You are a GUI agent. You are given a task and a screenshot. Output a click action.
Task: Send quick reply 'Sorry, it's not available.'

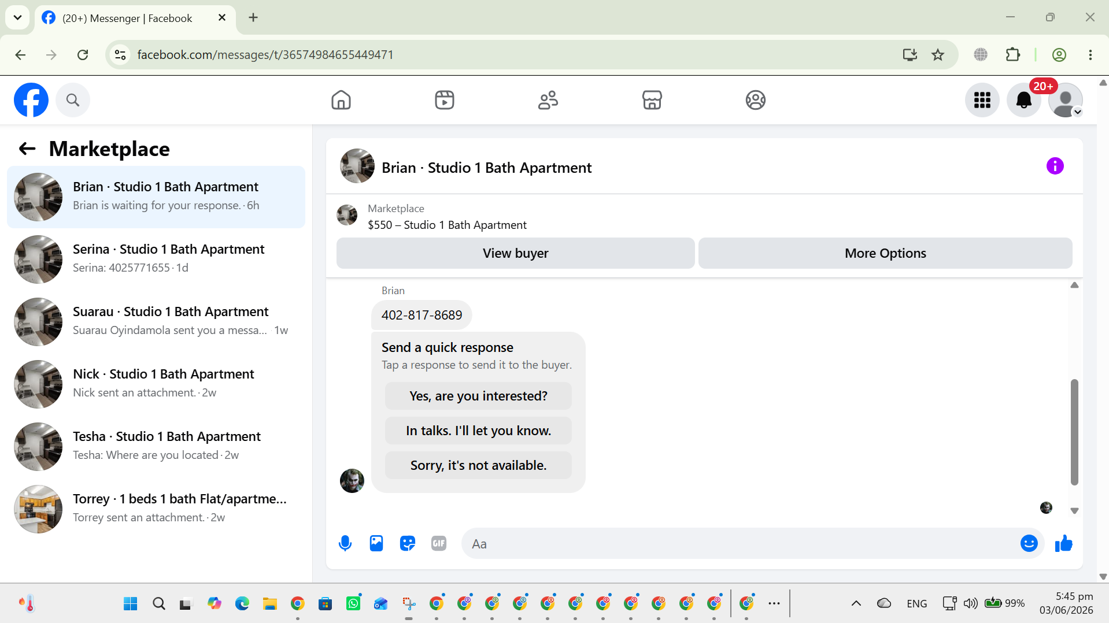(478, 465)
